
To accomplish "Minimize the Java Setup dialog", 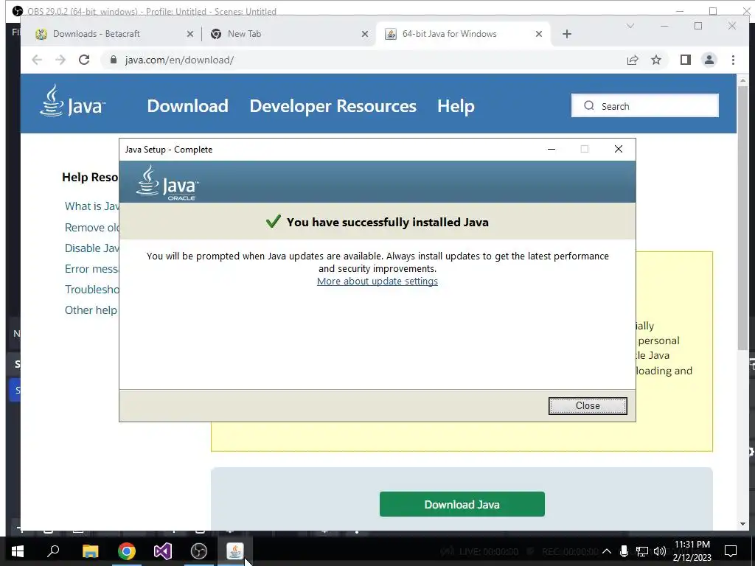I will (x=552, y=149).
